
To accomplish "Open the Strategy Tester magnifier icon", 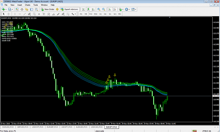I will coord(36,10).
